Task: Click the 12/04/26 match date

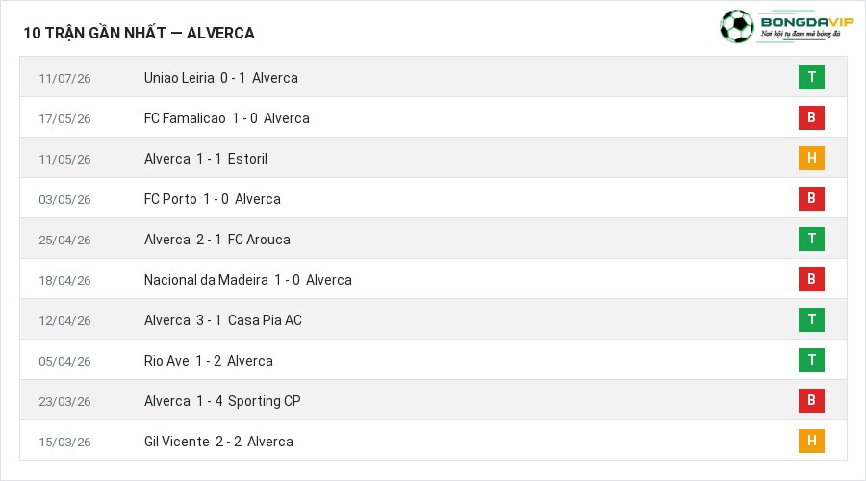Action: click(64, 321)
